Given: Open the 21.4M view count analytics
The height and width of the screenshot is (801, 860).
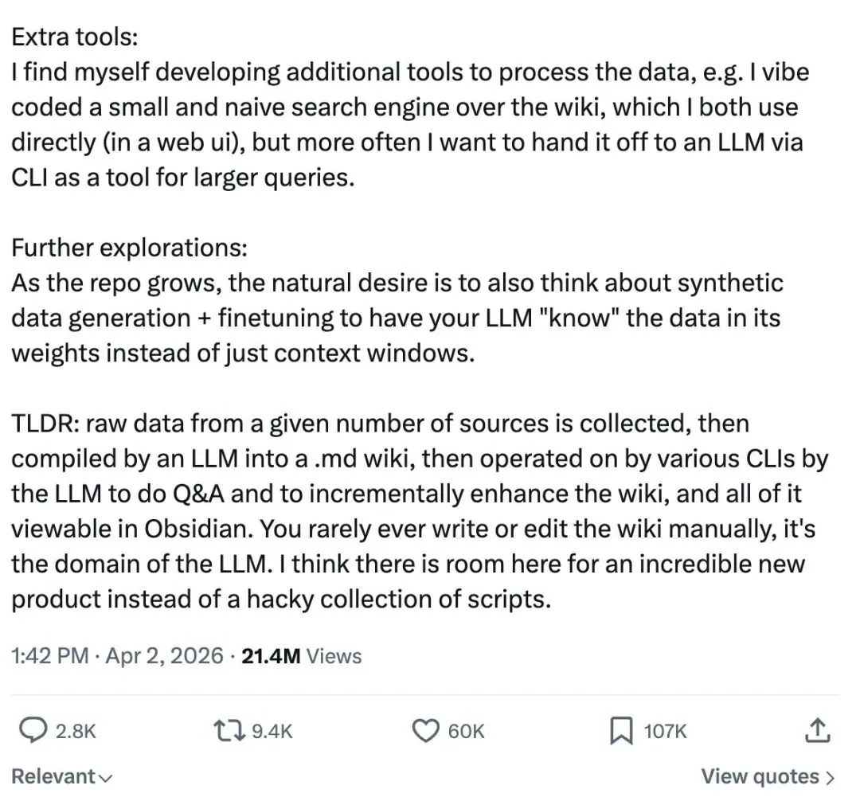Looking at the screenshot, I should click(x=271, y=656).
